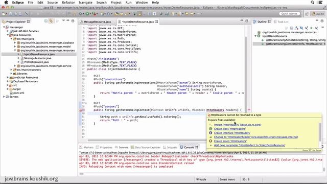Choose Change to 'HttpHeaderReader' quick fix
Image resolution: width=327 pixels, height=184 pixels.
coord(256,137)
